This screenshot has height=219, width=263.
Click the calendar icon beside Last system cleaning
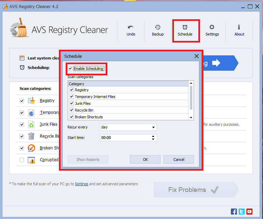(22, 58)
